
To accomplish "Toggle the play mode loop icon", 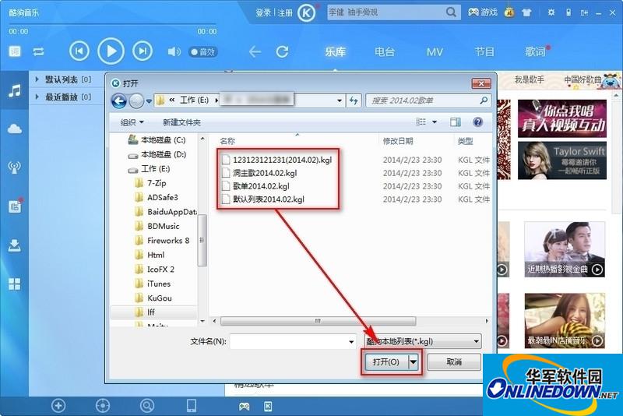I will click(x=38, y=52).
